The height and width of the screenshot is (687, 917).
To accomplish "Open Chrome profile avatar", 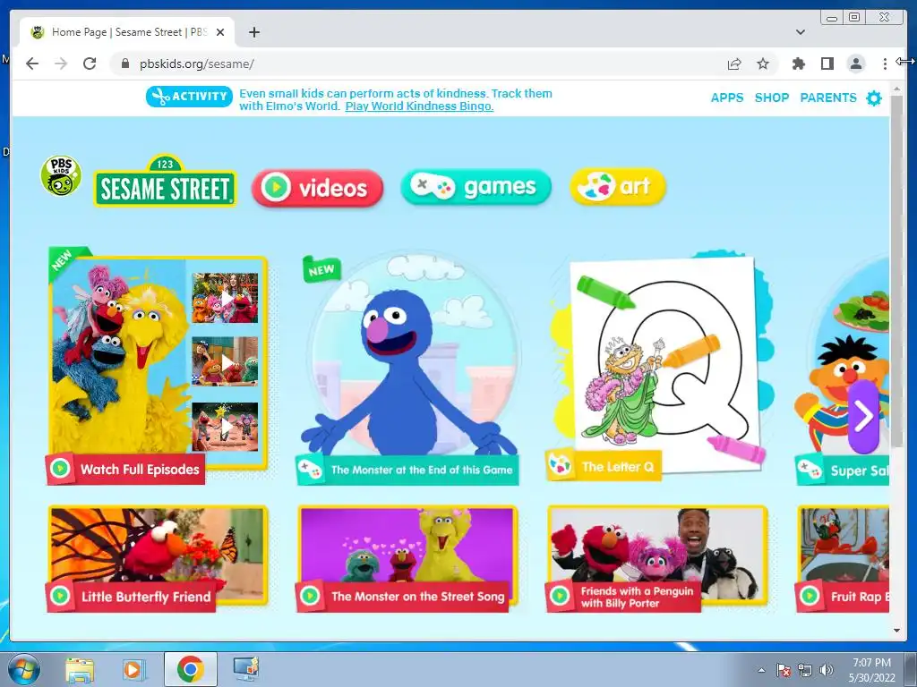I will point(855,64).
